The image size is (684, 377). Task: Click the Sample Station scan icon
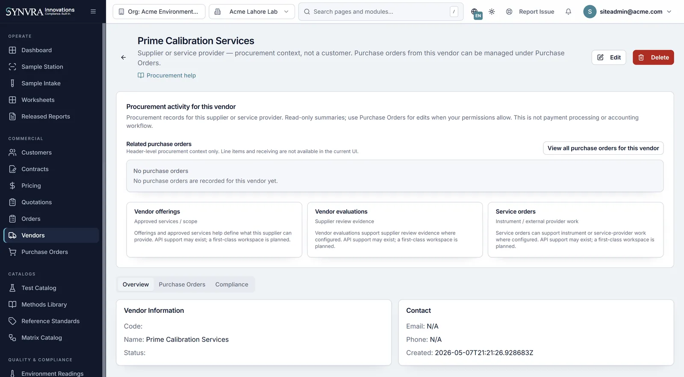click(x=12, y=67)
